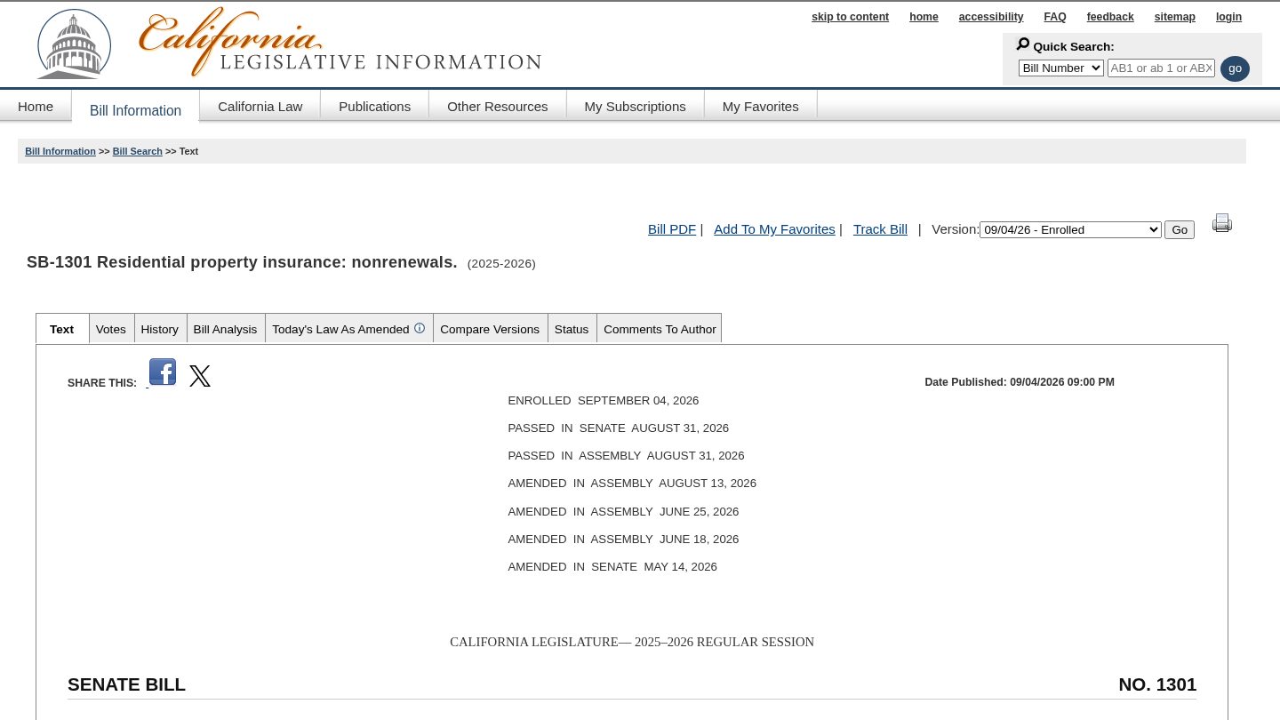
Task: Switch to the Bill Analysis tab
Action: pos(226,329)
